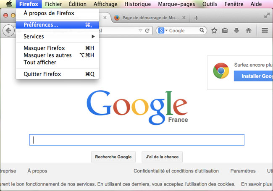The height and width of the screenshot is (191, 273).
Task: Show bookmarks list icon
Action: point(225,31)
